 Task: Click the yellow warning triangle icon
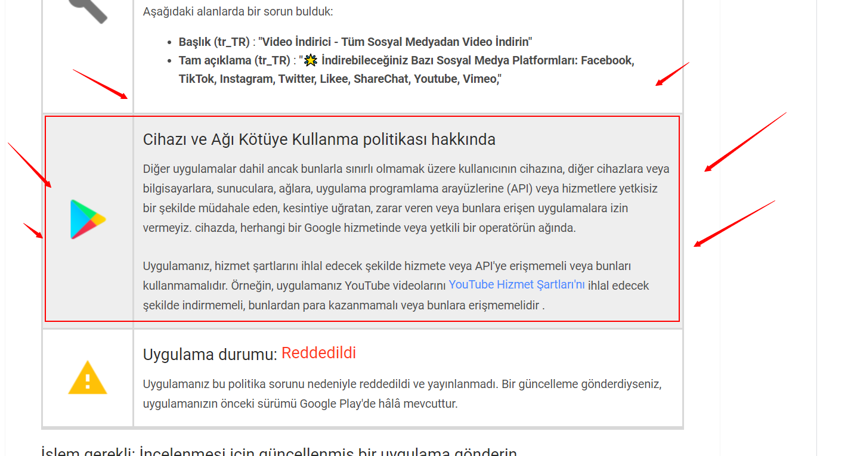(88, 377)
